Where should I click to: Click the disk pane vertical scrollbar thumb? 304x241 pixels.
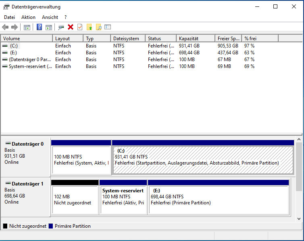pos(299,167)
